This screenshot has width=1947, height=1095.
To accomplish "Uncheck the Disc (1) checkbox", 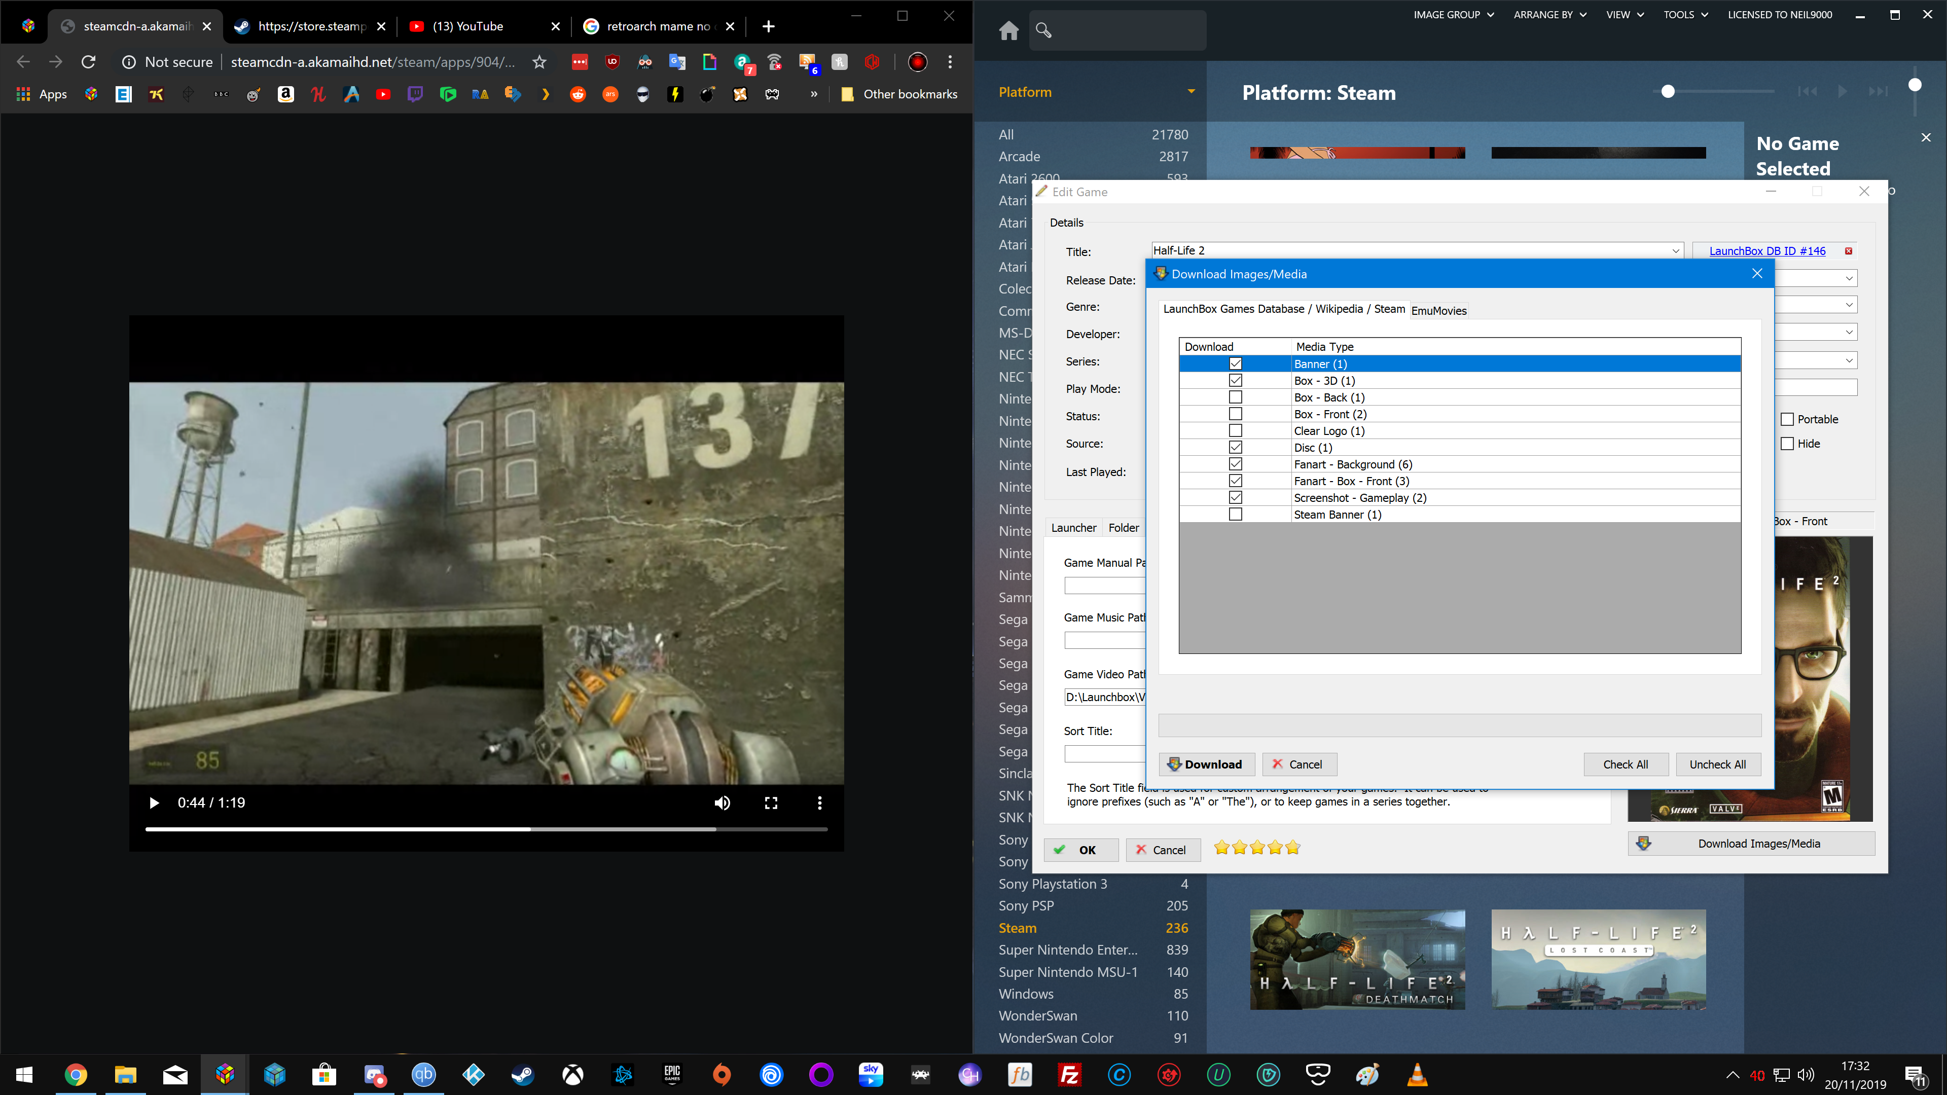I will pos(1235,447).
